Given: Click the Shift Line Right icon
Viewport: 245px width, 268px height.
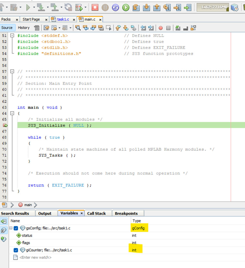Looking at the screenshot, I should [151, 28].
